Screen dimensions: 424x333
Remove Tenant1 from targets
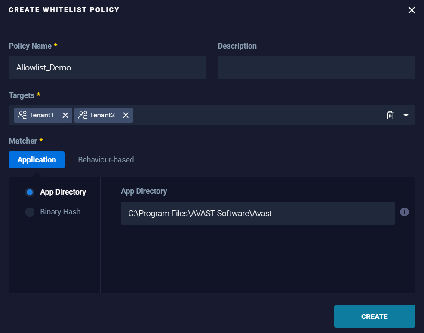pyautogui.click(x=65, y=115)
